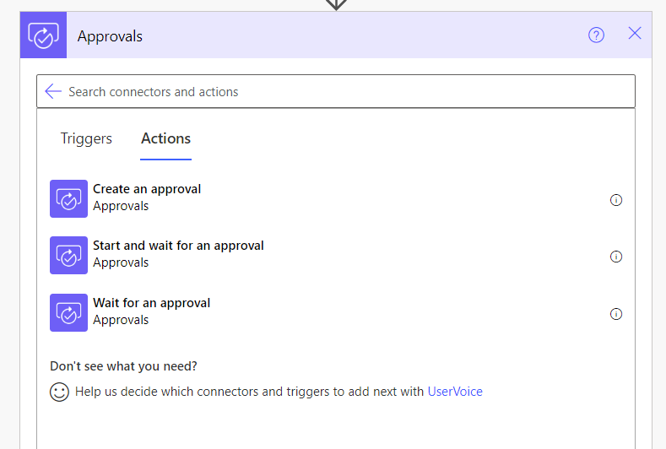666x449 pixels.
Task: Focus the Search connectors and actions field
Action: pyautogui.click(x=336, y=91)
